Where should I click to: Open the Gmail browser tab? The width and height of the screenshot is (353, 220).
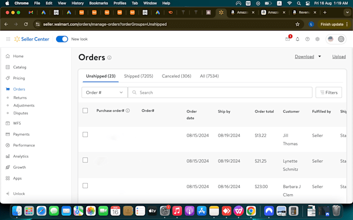[31, 12]
